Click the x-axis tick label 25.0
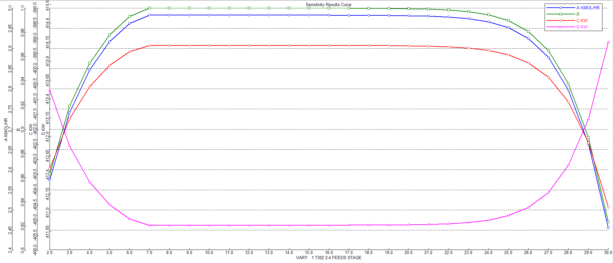Screen dimensions: 613x263 [508, 252]
